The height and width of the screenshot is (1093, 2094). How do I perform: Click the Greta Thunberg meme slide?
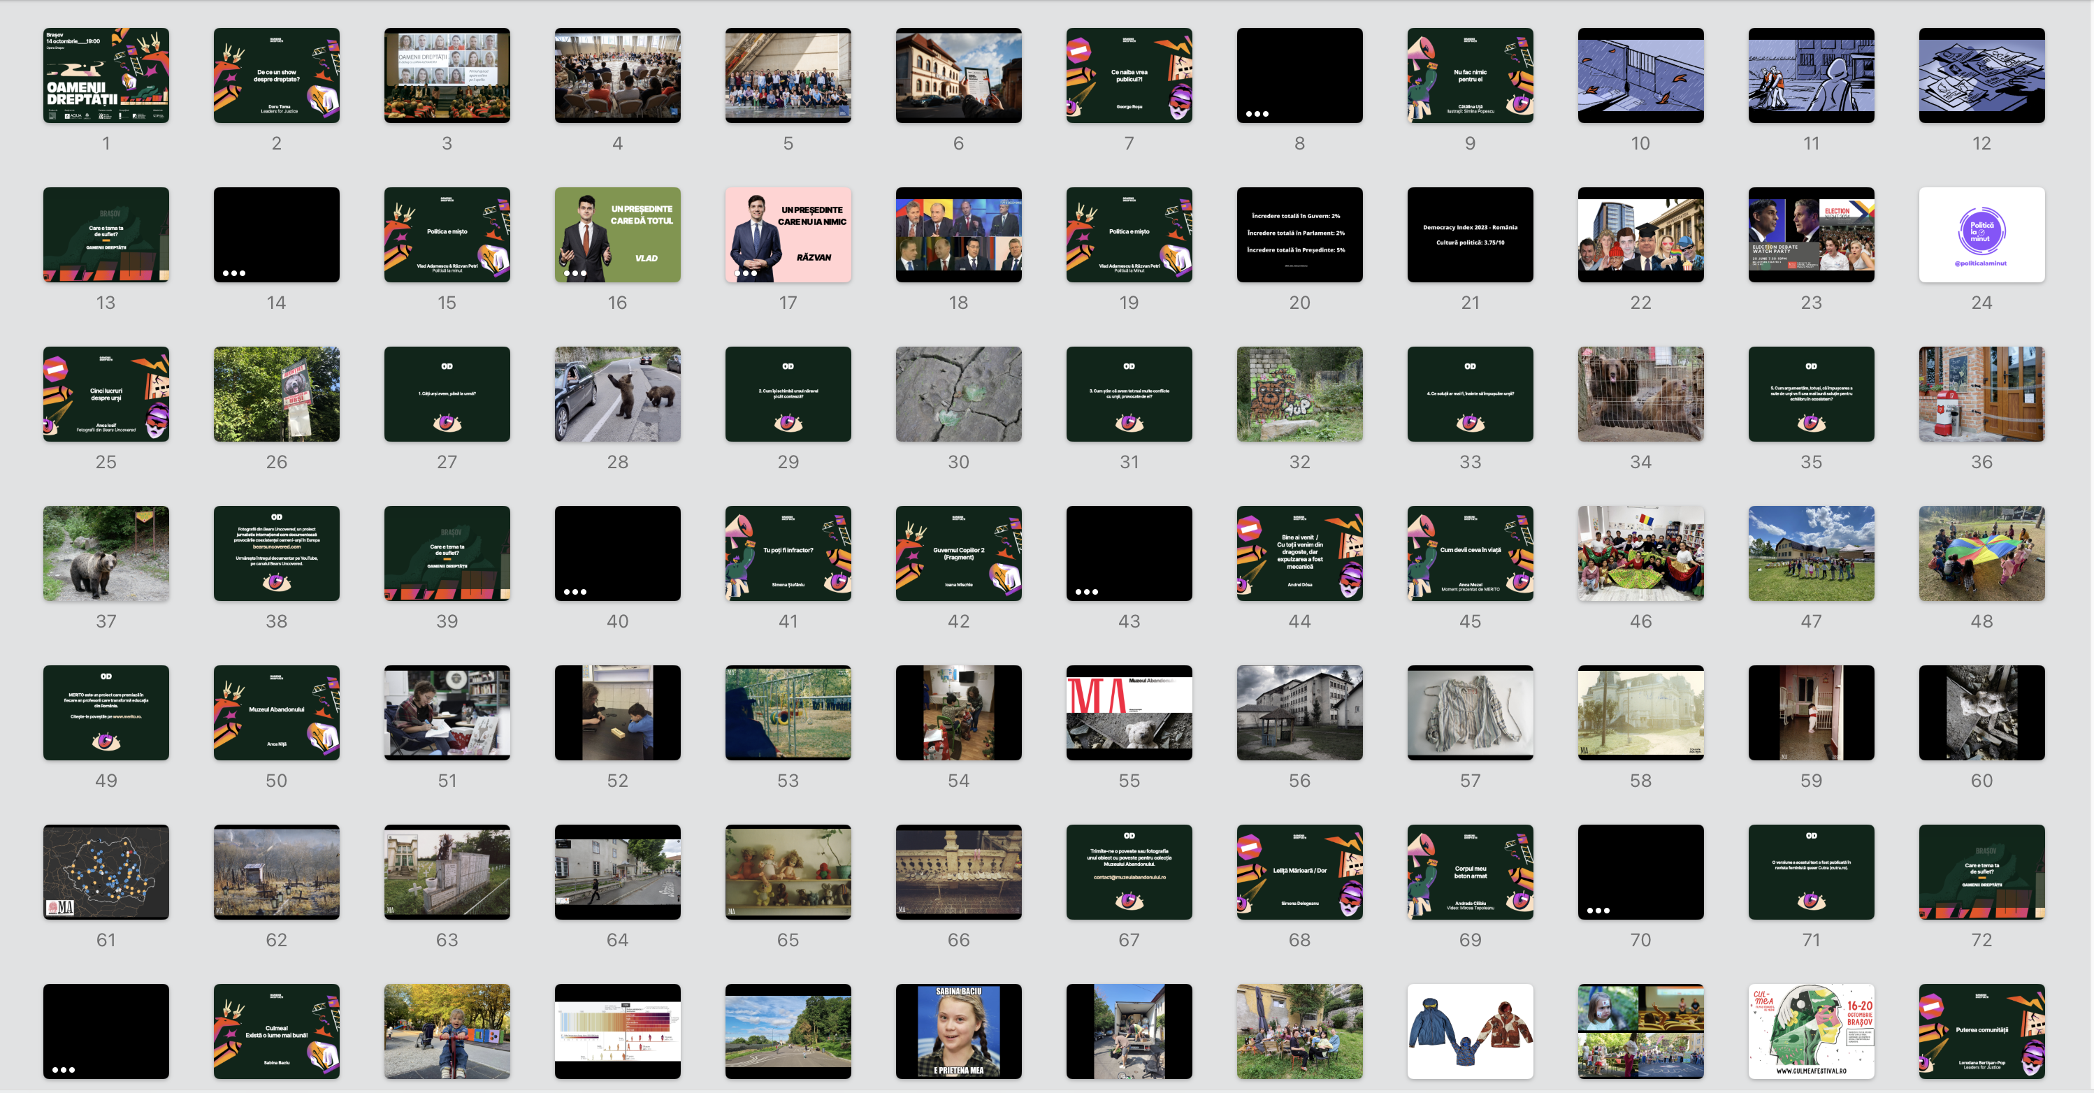(958, 1030)
